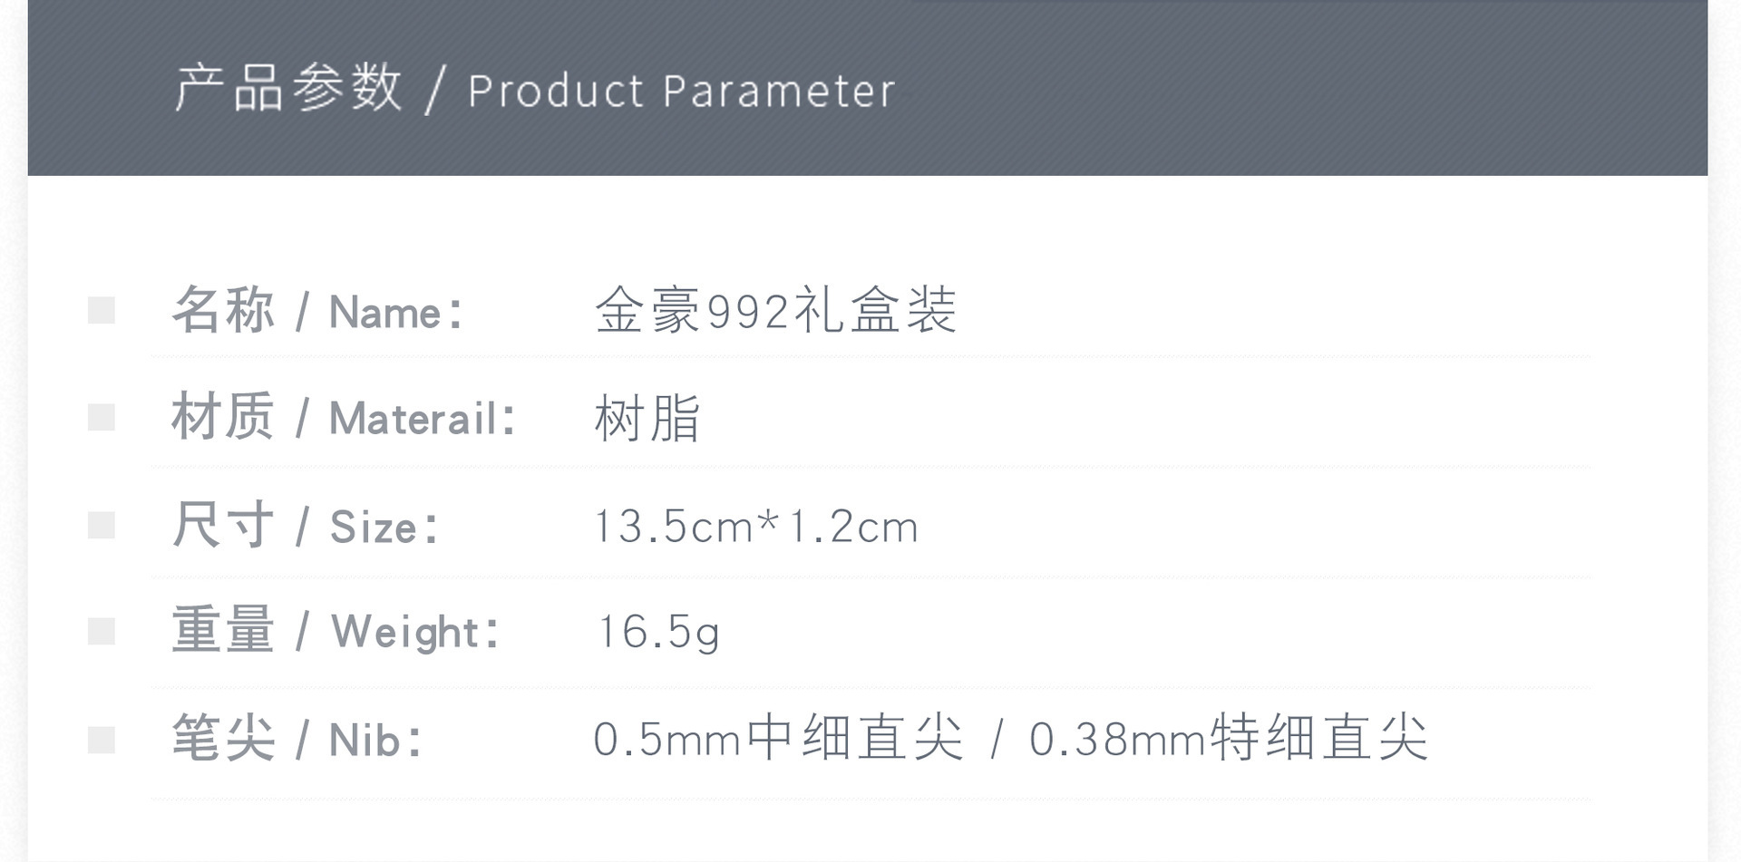Click the Nib: label text

376,741
